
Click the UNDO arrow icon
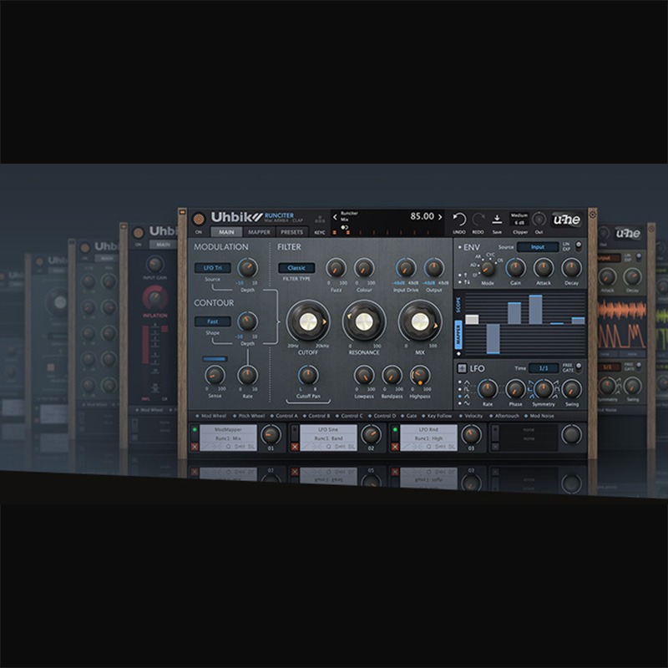pyautogui.click(x=459, y=220)
